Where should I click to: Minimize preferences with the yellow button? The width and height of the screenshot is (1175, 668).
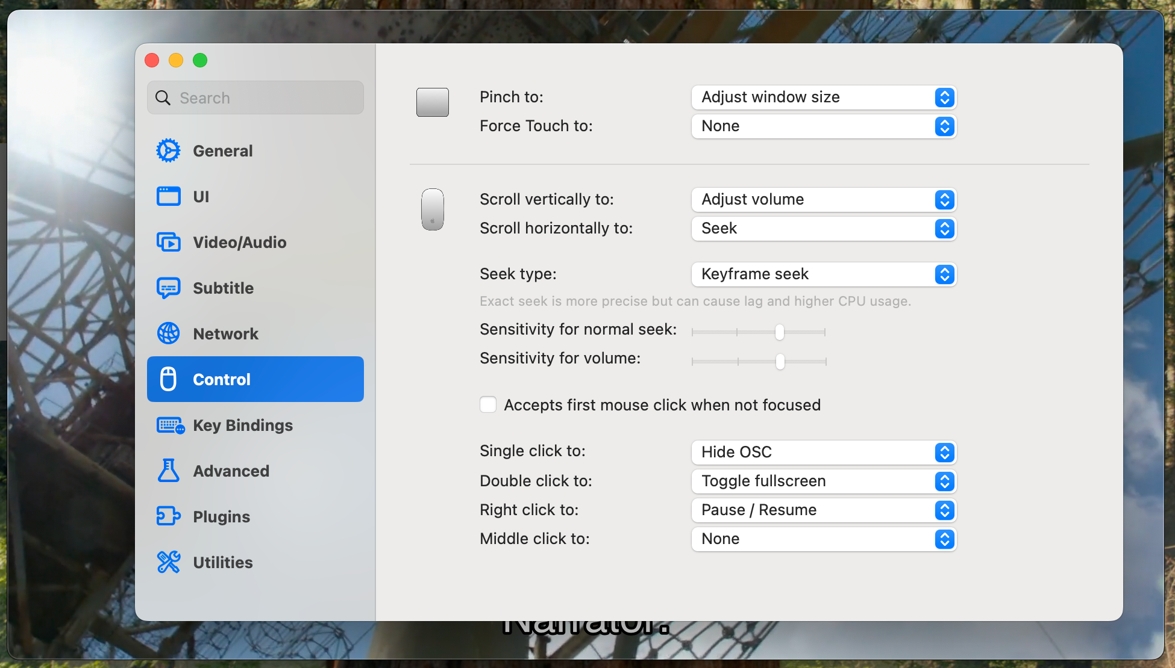(176, 60)
